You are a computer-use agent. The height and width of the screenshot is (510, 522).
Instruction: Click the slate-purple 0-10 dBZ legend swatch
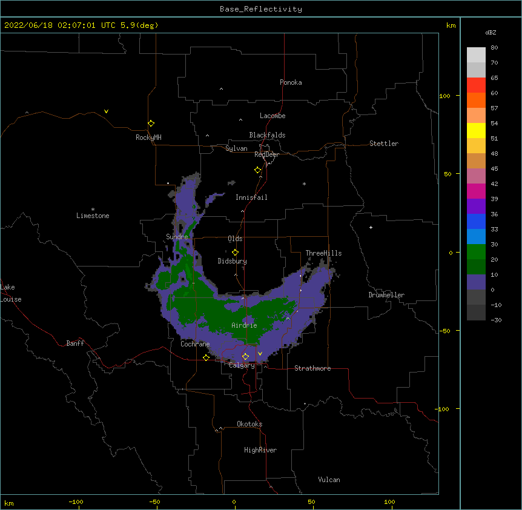476,282
